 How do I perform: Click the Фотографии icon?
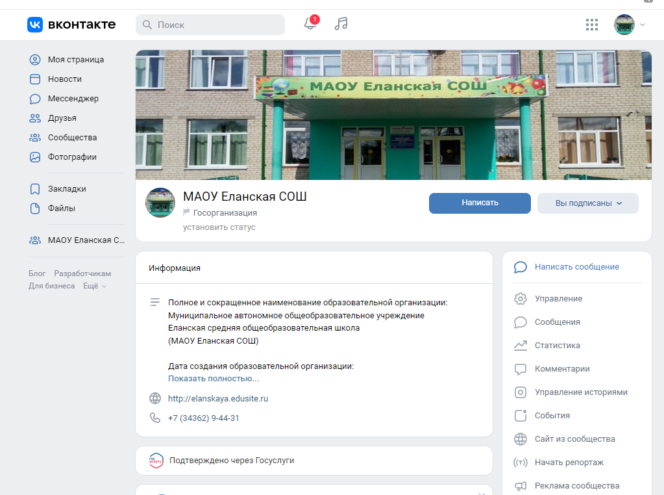coord(34,157)
